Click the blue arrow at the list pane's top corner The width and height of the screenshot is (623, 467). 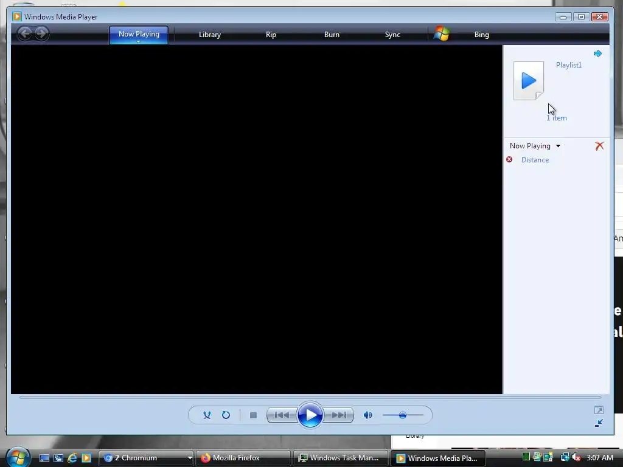(597, 54)
